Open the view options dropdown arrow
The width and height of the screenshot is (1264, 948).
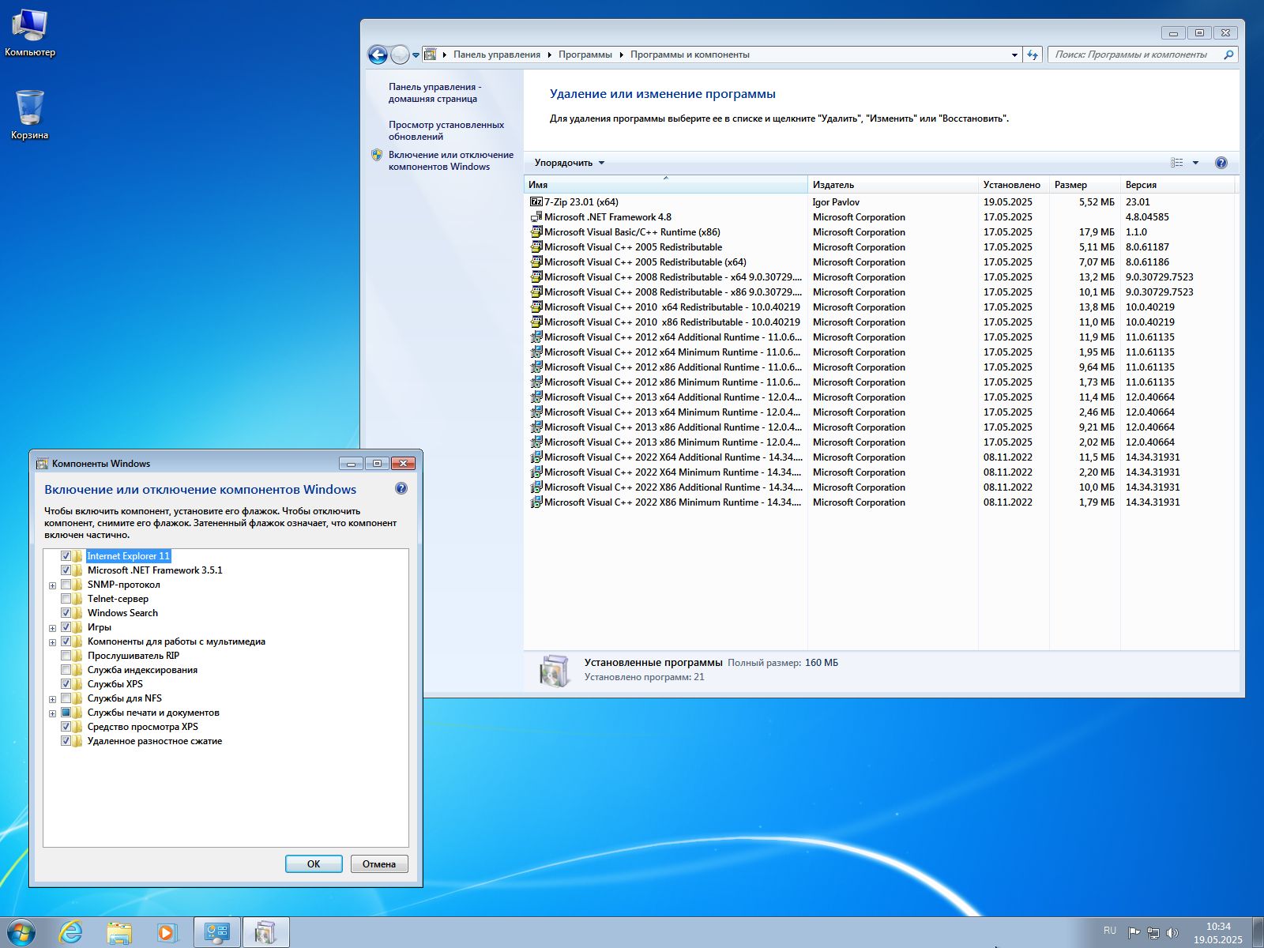tap(1195, 163)
